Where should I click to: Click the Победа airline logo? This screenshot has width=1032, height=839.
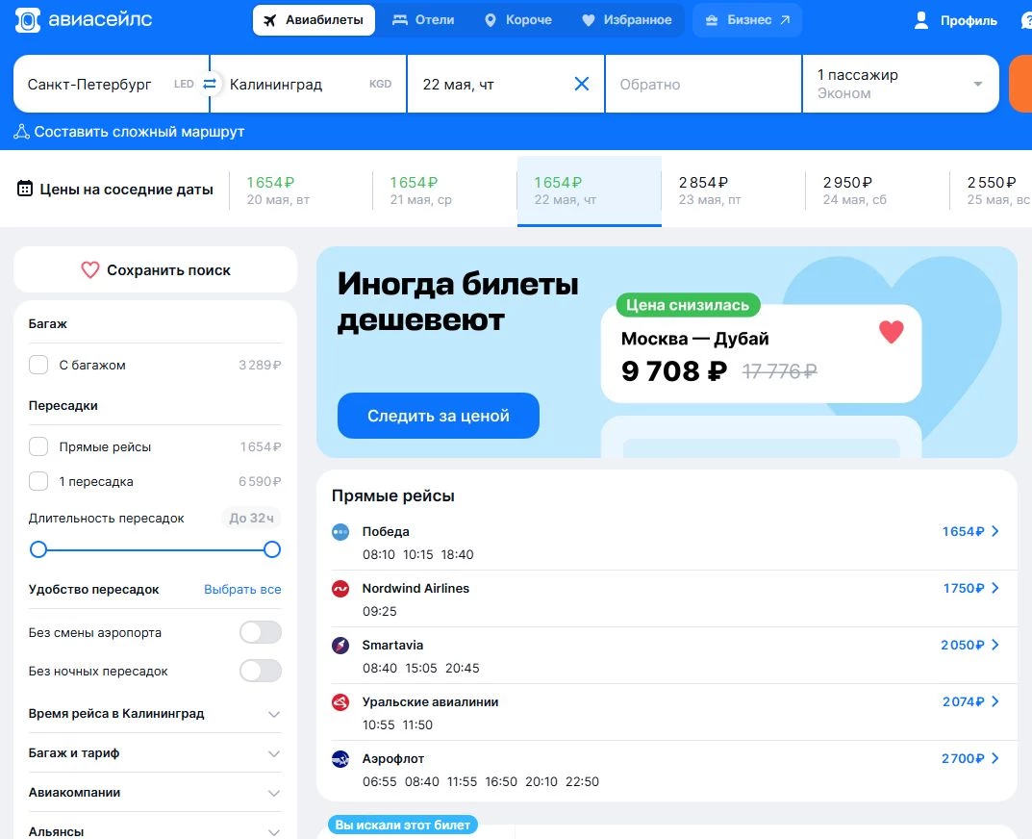click(x=340, y=531)
